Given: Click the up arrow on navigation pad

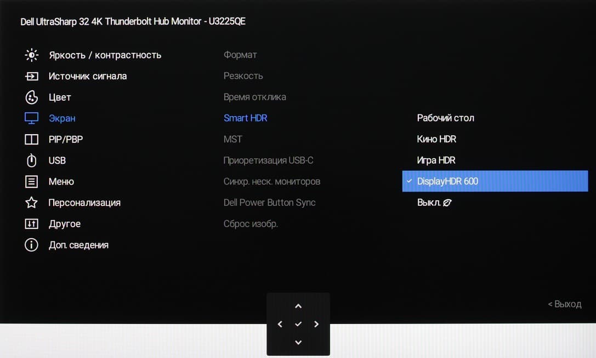Looking at the screenshot, I should (298, 306).
